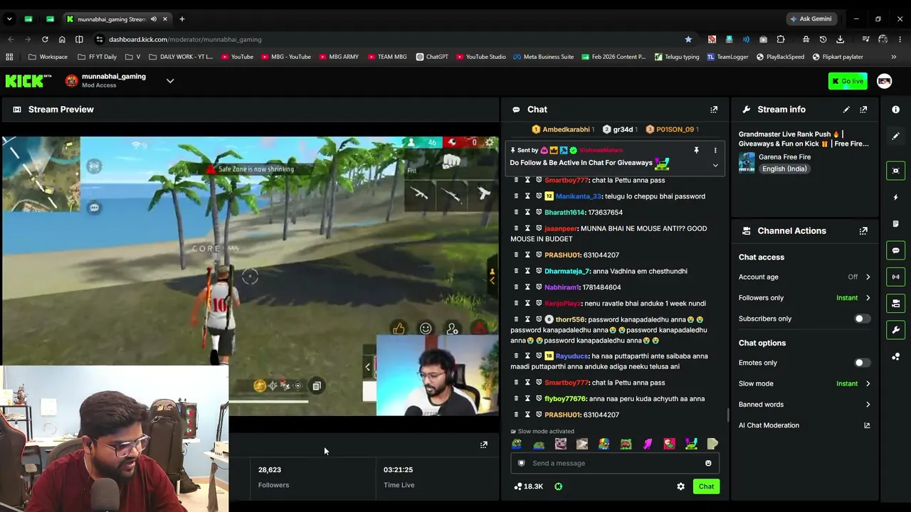Pop out the Stream info panel
This screenshot has width=911, height=512.
863,110
